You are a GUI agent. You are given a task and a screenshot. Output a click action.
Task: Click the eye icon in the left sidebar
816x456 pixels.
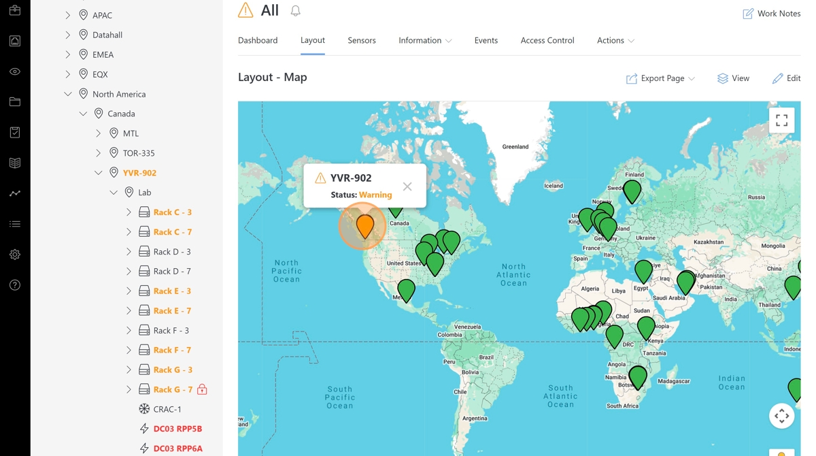[15, 71]
